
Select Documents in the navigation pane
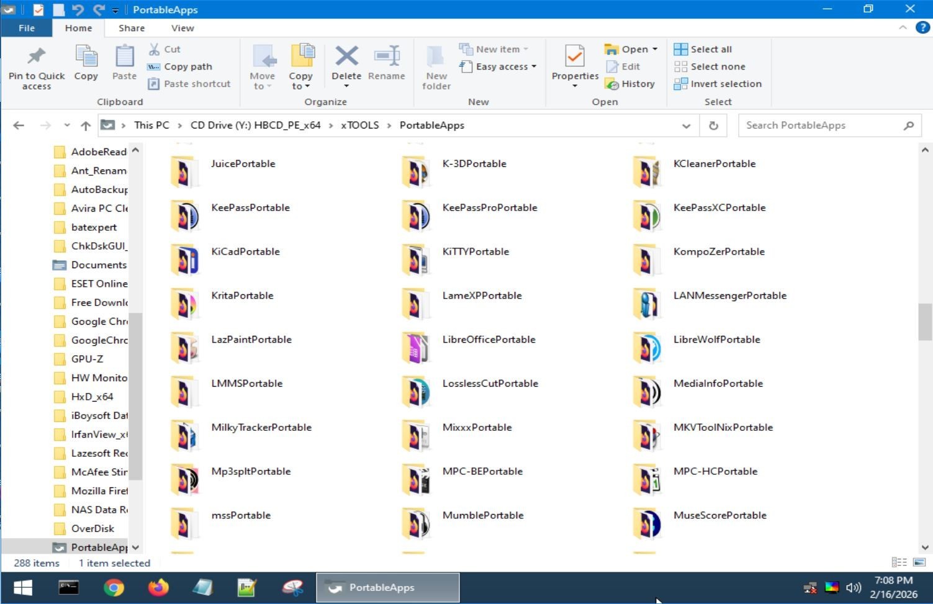90,264
